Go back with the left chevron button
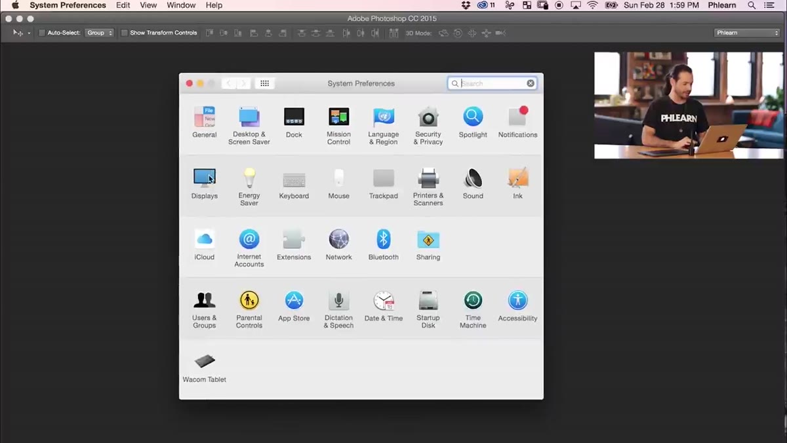This screenshot has width=787, height=443. pyautogui.click(x=229, y=83)
